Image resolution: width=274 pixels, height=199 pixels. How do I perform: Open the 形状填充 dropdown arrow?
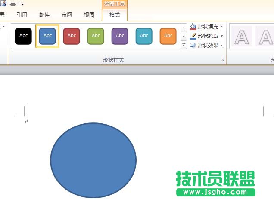221,27
